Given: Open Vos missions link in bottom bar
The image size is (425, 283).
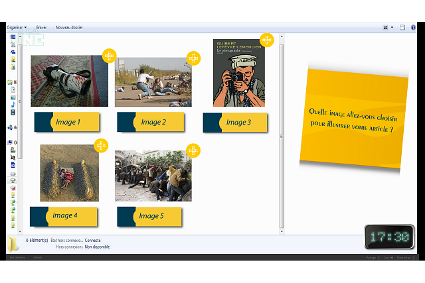Looking at the screenshot, I should coord(18,258).
